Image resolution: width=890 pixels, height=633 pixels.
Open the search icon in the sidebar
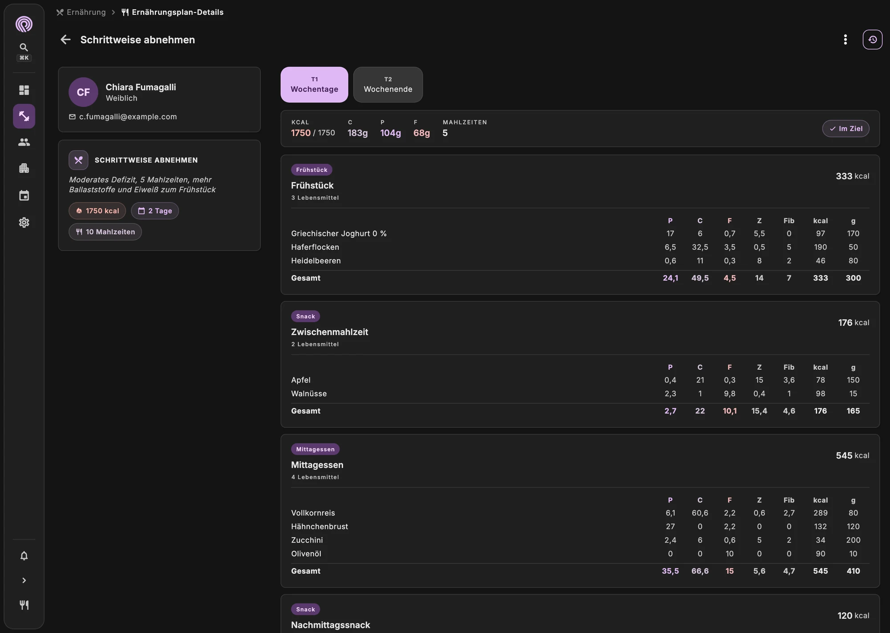pyautogui.click(x=24, y=47)
